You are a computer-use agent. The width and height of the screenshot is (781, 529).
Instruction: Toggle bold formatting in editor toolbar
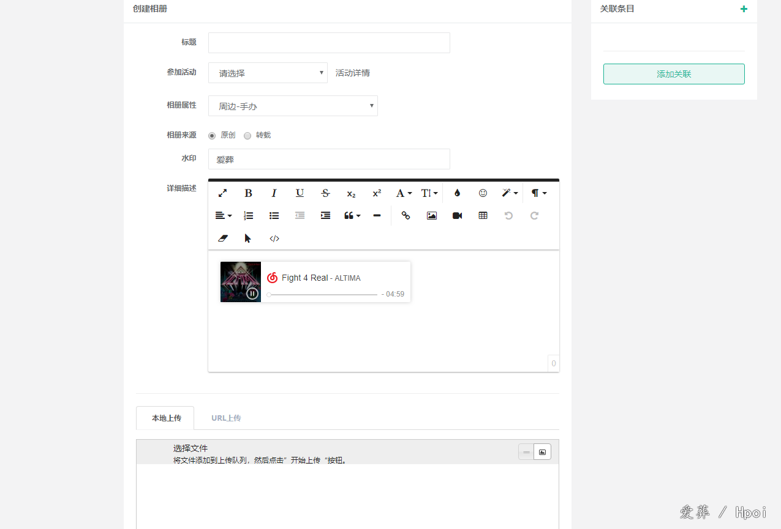point(248,193)
